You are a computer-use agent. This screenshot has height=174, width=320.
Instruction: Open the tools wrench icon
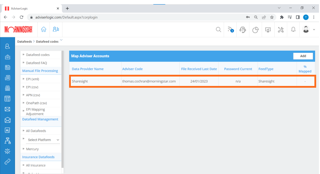[281, 30]
